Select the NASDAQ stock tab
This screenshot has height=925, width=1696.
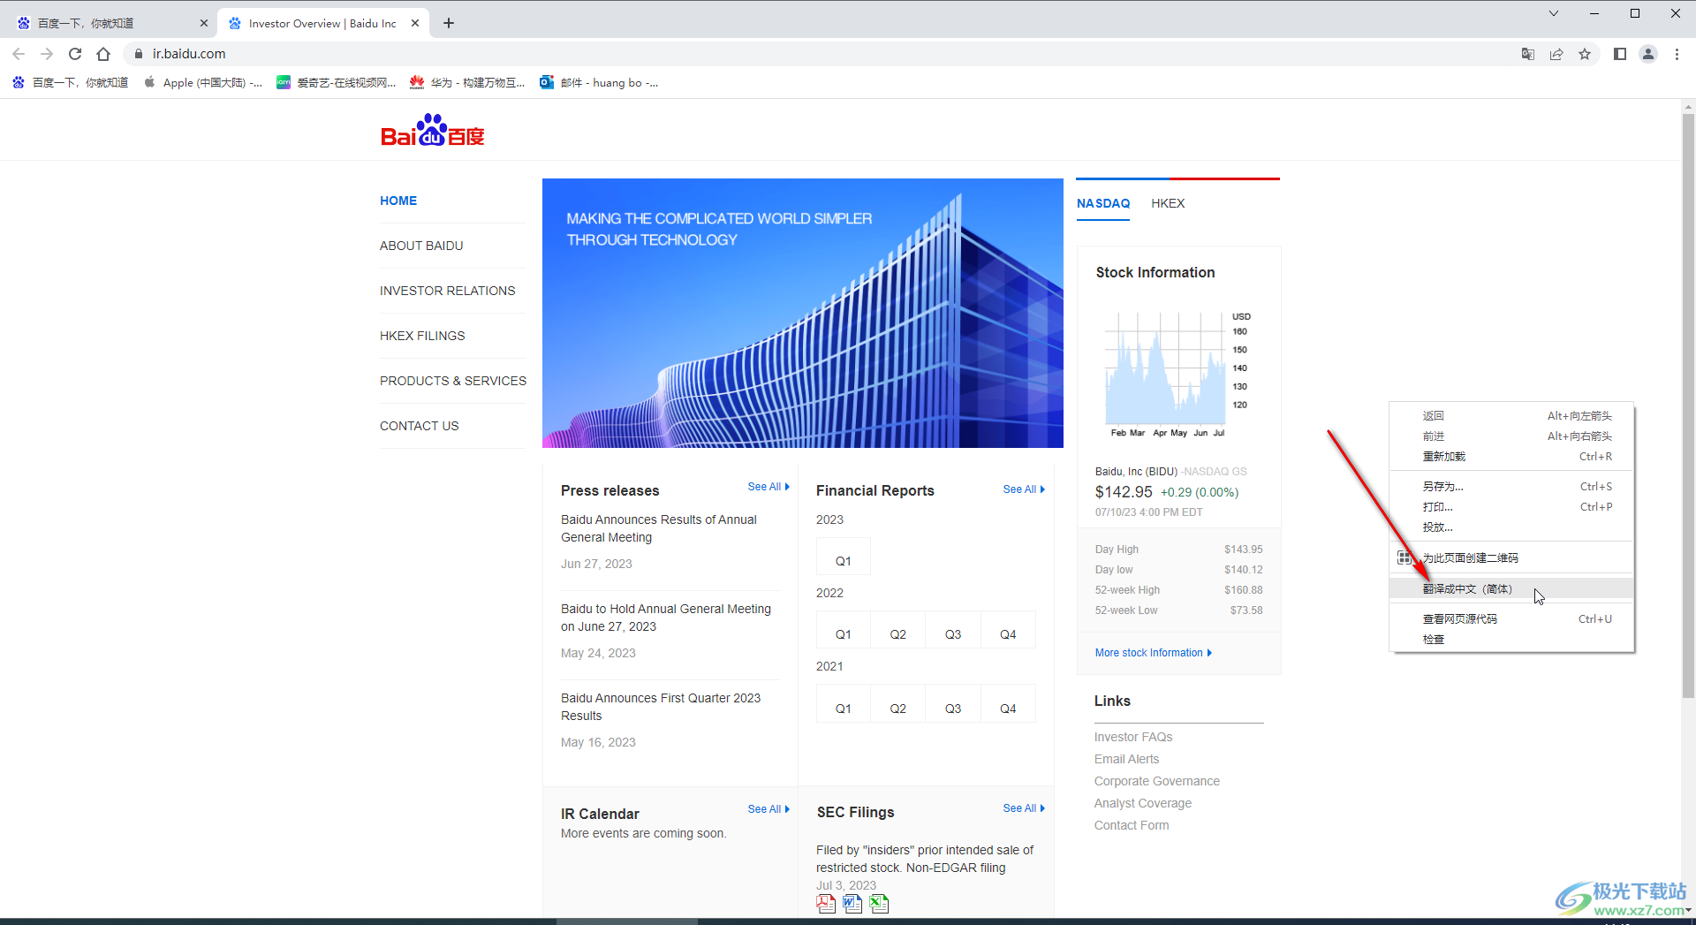click(x=1103, y=203)
